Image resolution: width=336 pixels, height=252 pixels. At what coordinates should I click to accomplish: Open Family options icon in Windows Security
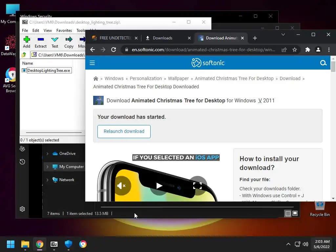[x=22, y=149]
